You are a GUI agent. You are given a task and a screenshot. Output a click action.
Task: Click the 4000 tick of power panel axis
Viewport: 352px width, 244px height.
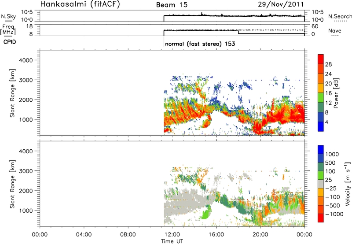[26, 60]
